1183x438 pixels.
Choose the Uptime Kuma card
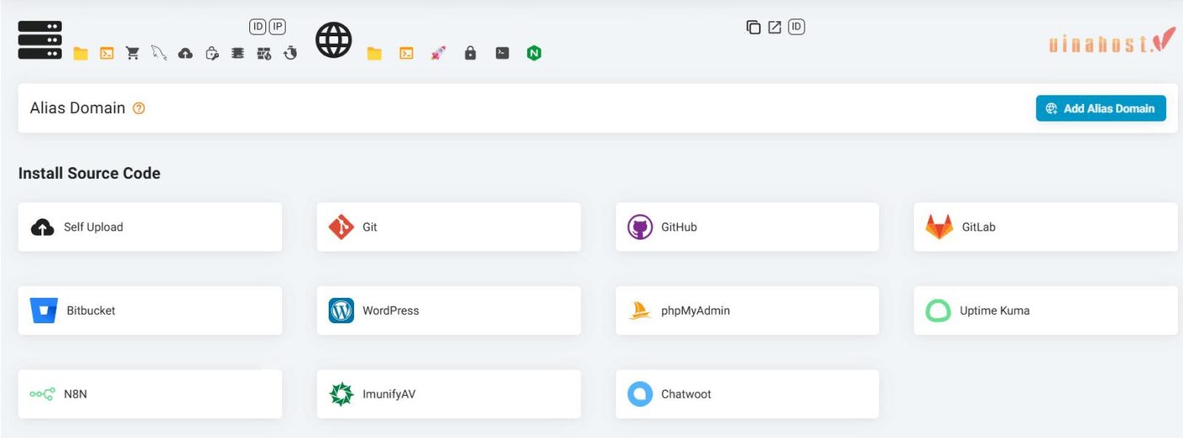point(1045,311)
